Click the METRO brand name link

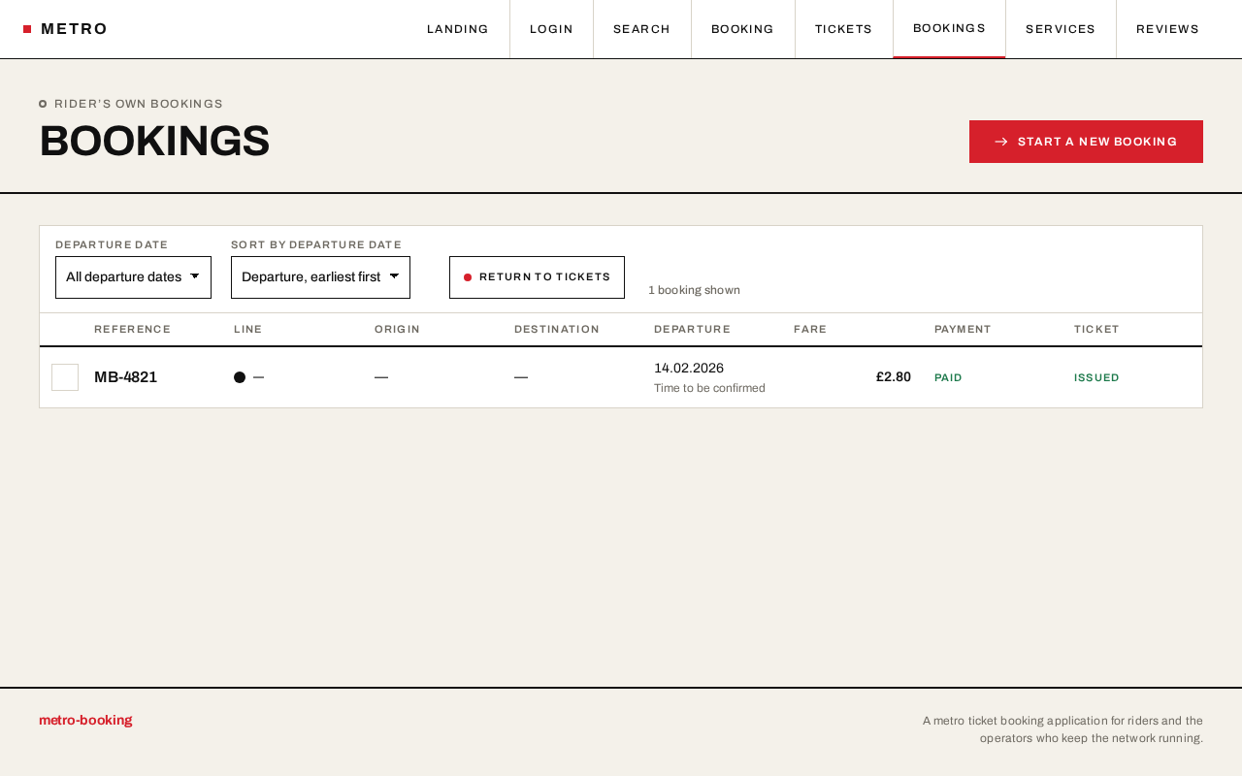pyautogui.click(x=75, y=29)
